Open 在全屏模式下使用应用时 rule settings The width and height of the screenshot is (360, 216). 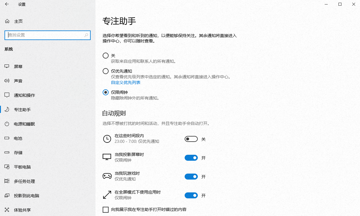pyautogui.click(x=138, y=192)
